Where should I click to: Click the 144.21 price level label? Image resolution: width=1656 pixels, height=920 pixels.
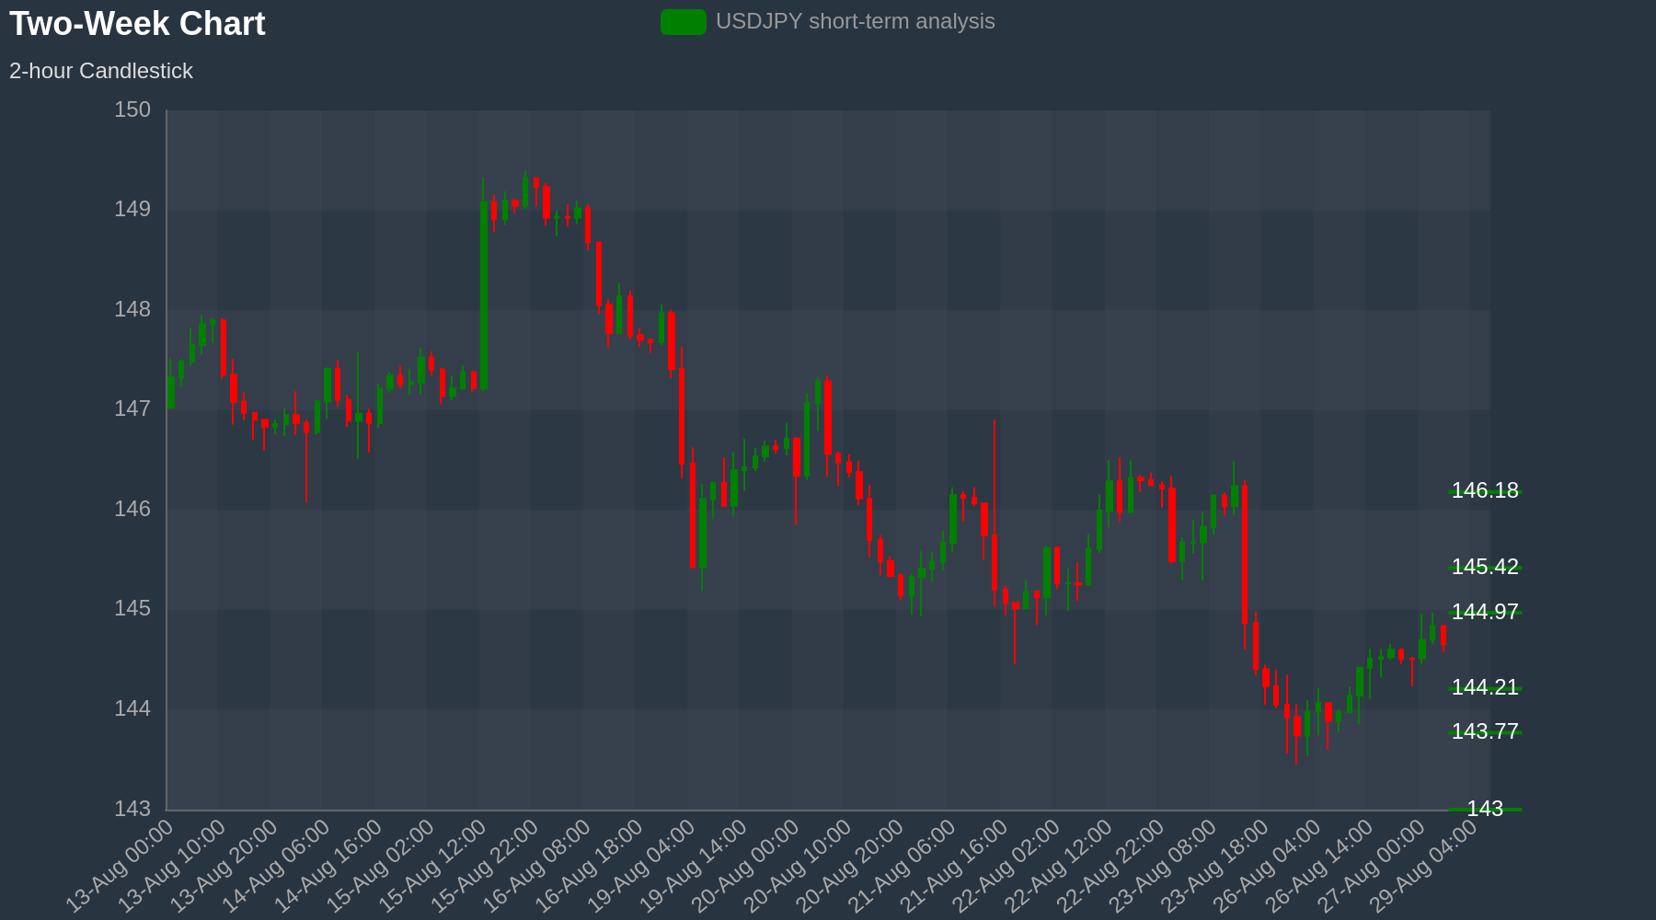click(x=1485, y=687)
